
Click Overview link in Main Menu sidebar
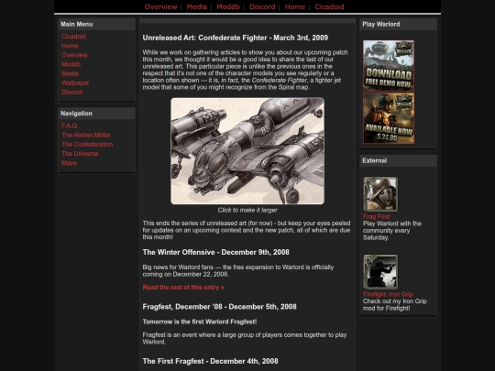[74, 55]
